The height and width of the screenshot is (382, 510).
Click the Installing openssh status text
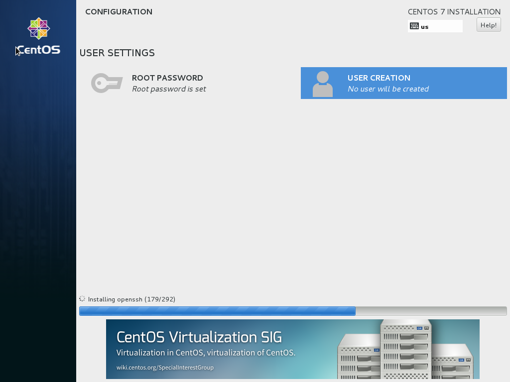pyautogui.click(x=132, y=299)
